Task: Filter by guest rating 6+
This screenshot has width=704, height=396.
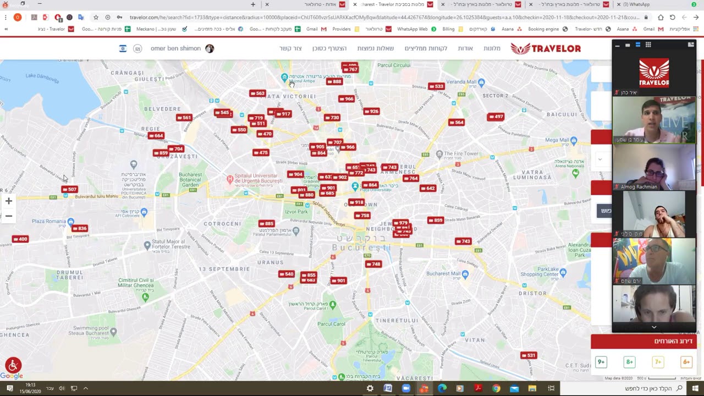Action: (x=686, y=362)
